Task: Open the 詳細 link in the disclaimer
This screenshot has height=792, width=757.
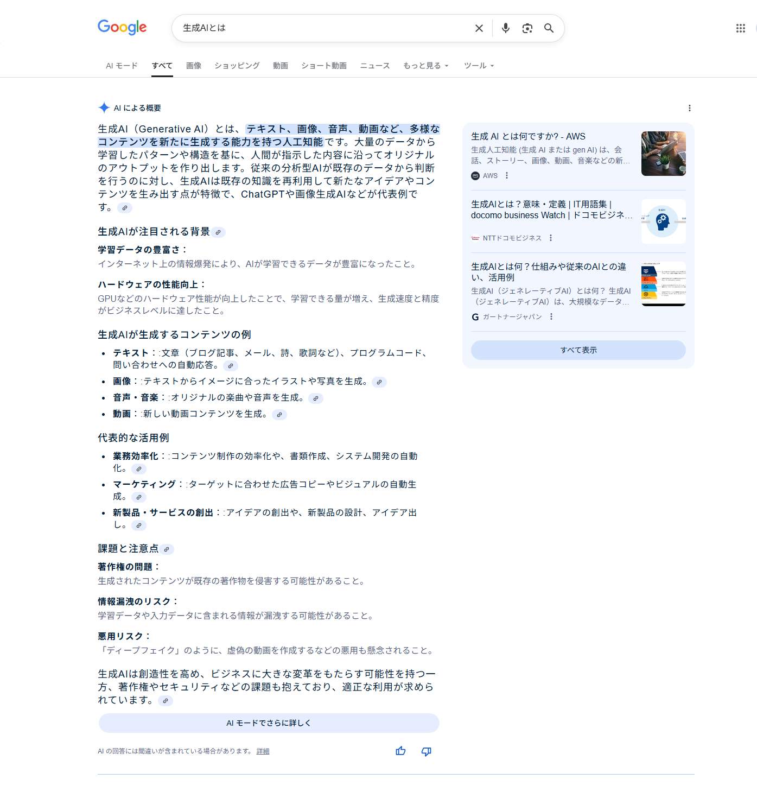Action: click(x=263, y=751)
